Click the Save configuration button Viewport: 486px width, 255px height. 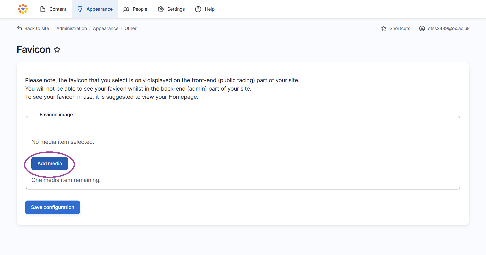tap(52, 207)
